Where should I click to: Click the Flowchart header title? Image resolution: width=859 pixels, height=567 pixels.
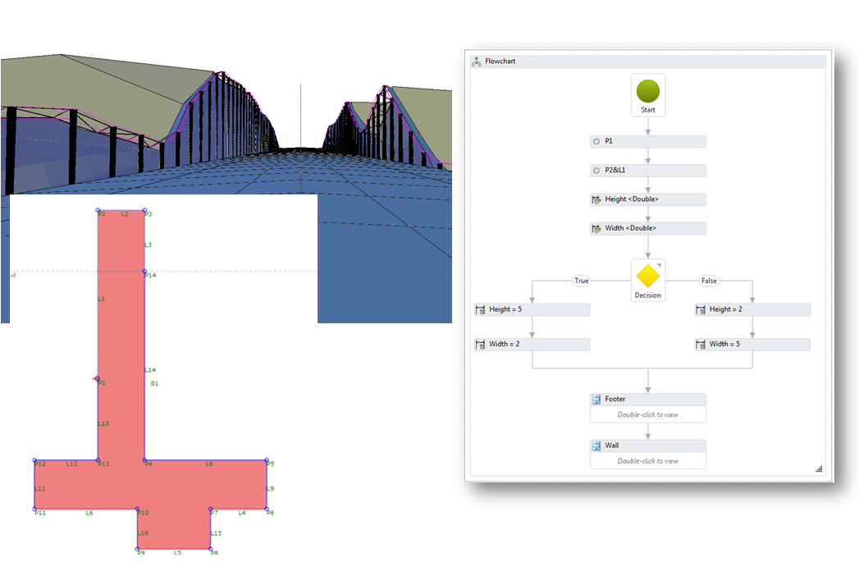(500, 62)
